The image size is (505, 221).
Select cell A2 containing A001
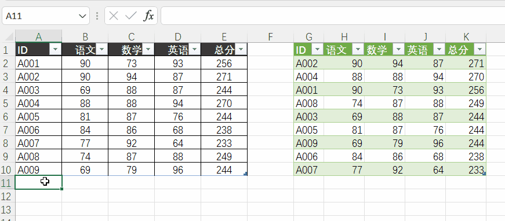38,63
